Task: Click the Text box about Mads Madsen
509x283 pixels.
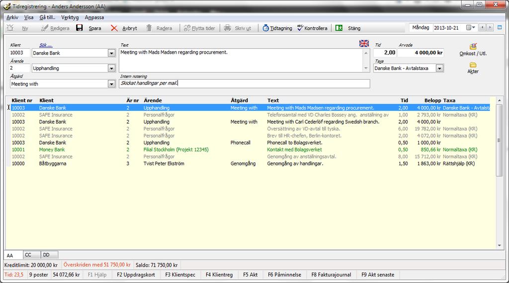Action: (241, 60)
